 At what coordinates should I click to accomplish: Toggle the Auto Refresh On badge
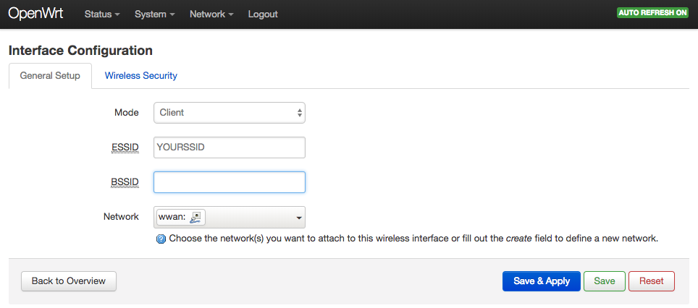[652, 13]
